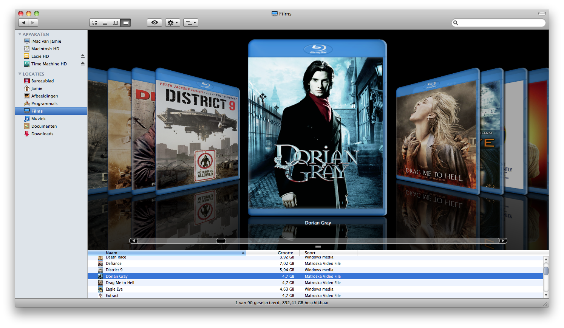Select Films folder in sidebar
Screen dimensions: 564x328
[x=51, y=111]
